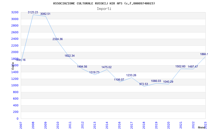The width and height of the screenshot is (208, 130).
Task: Click the x-axis year label 2020
Action: click(168, 125)
